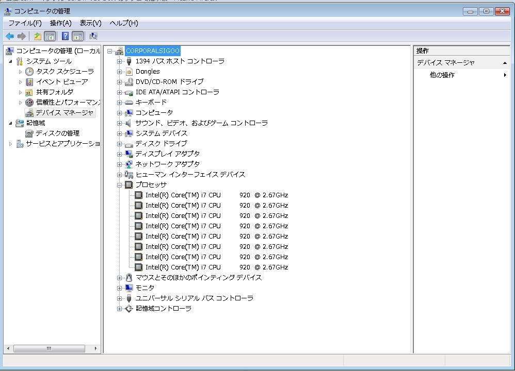
Task: Select イベント ビューア in the console tree
Action: tap(62, 82)
